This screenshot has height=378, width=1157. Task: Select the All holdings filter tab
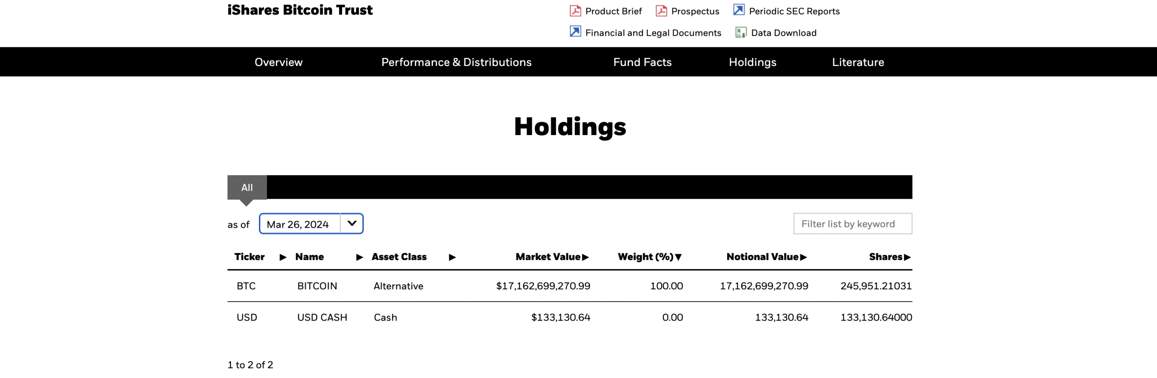click(x=247, y=187)
